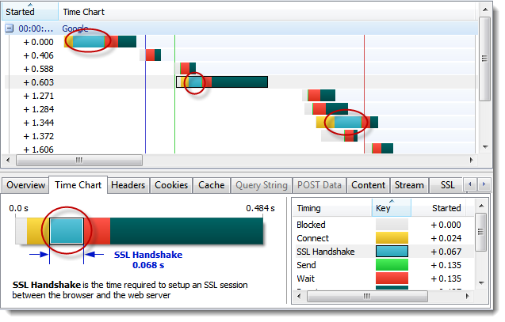Sort by the Started column header

click(30, 11)
